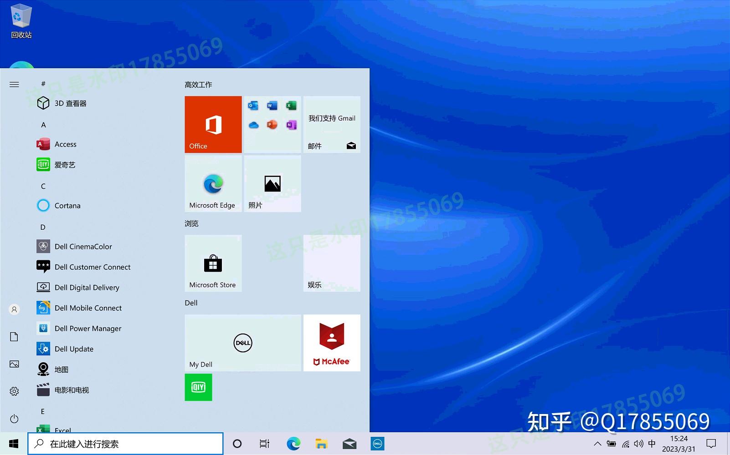The height and width of the screenshot is (455, 730).
Task: Click the power button in Start menu
Action: click(x=14, y=420)
